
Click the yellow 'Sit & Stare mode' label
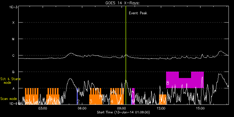[10, 80]
